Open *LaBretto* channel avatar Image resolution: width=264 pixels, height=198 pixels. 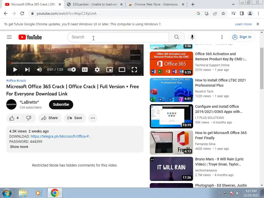click(11, 104)
